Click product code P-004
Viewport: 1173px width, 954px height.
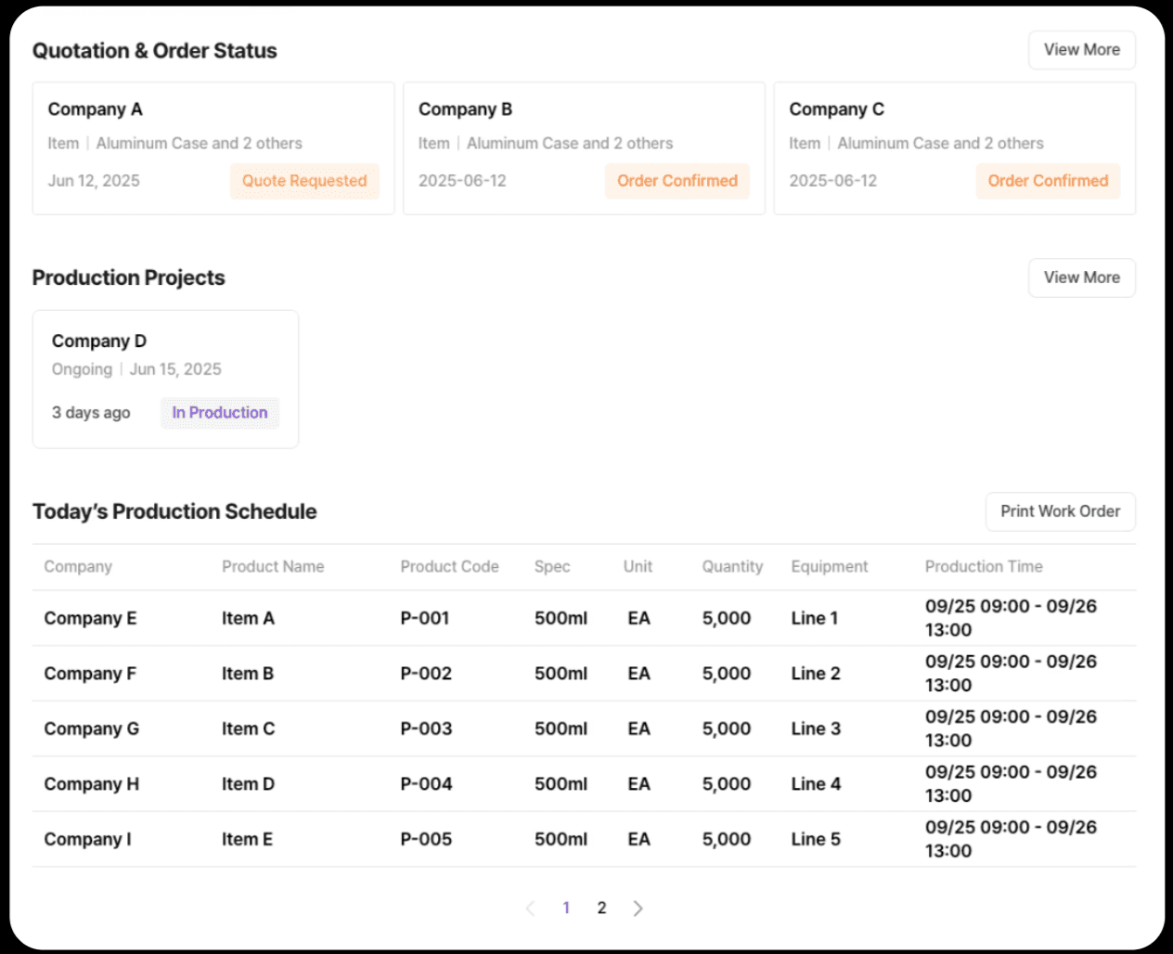426,784
